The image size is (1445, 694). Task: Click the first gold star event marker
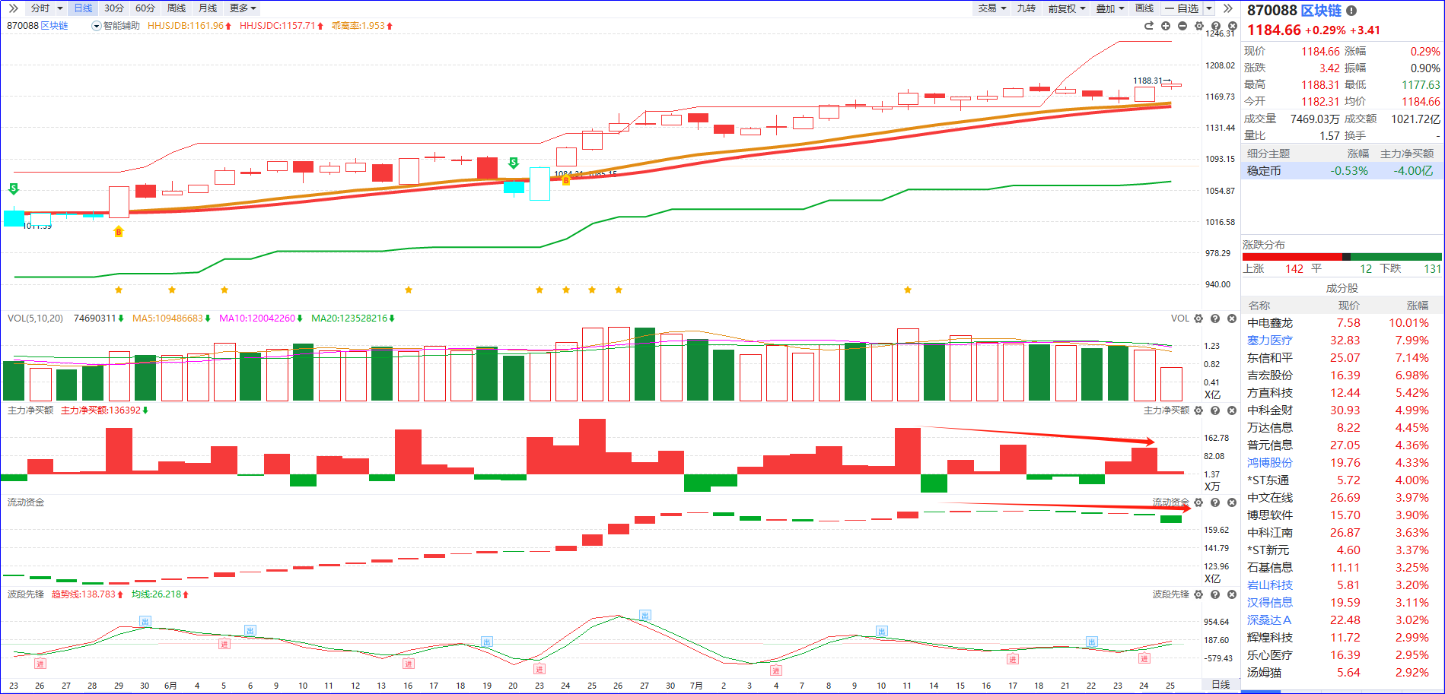[119, 290]
